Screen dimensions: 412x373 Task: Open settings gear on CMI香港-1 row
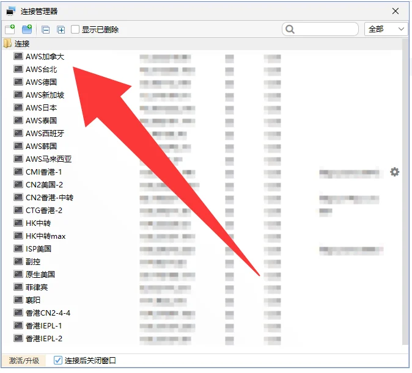click(394, 172)
